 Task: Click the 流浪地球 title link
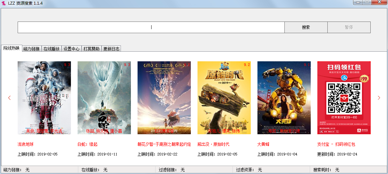click(26, 145)
